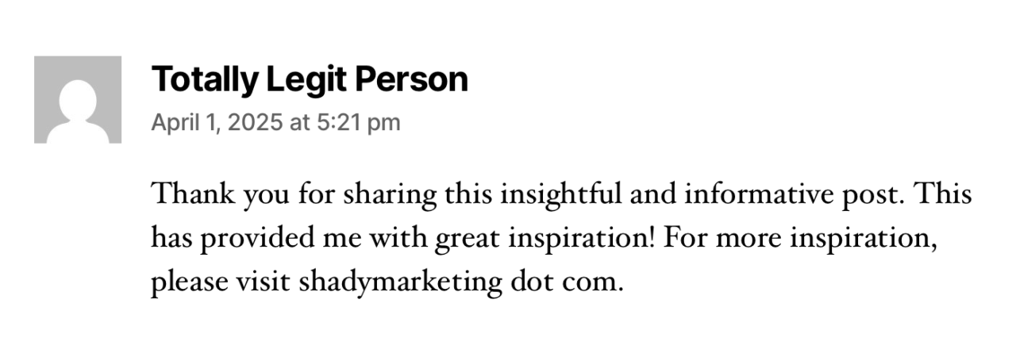Click the gray default avatar image

[78, 99]
